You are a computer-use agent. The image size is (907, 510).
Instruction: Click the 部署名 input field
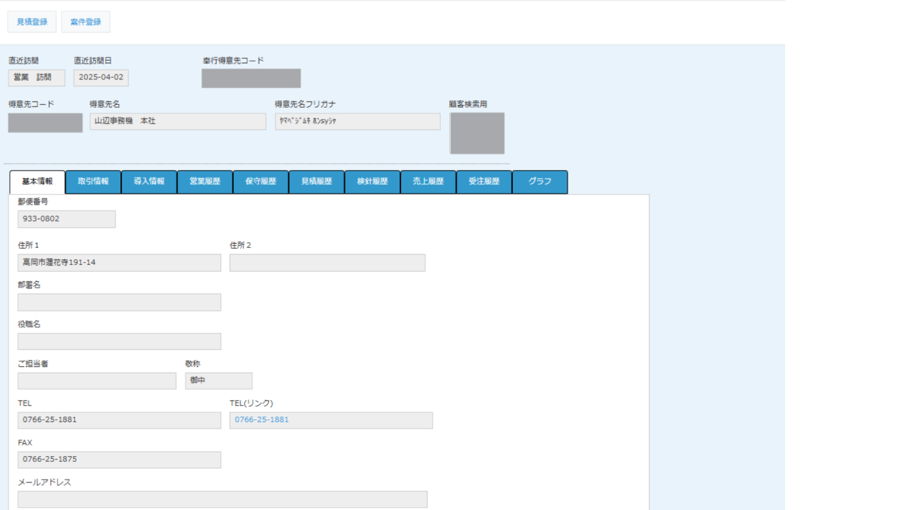pos(120,302)
